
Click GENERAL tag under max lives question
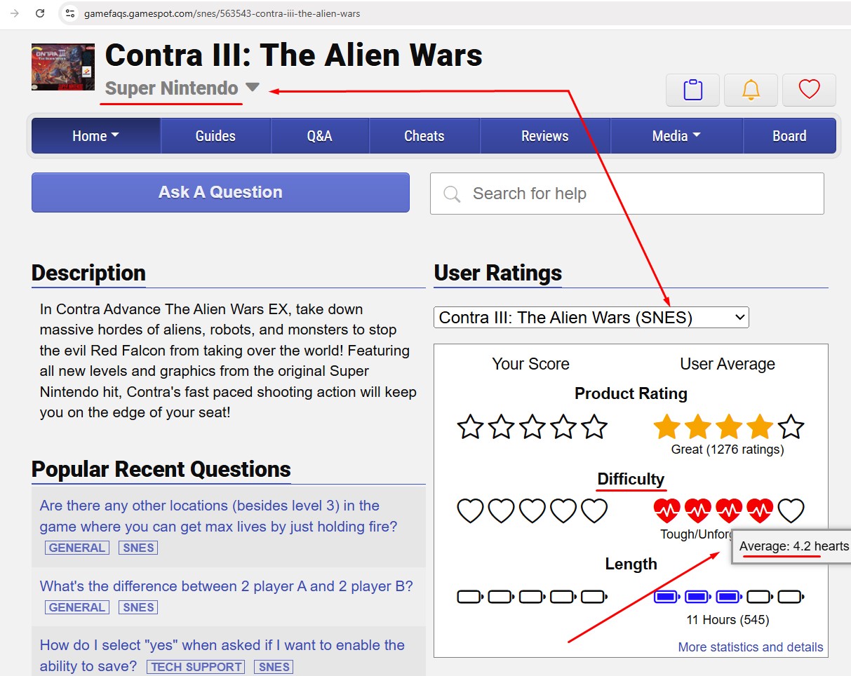pyautogui.click(x=77, y=548)
